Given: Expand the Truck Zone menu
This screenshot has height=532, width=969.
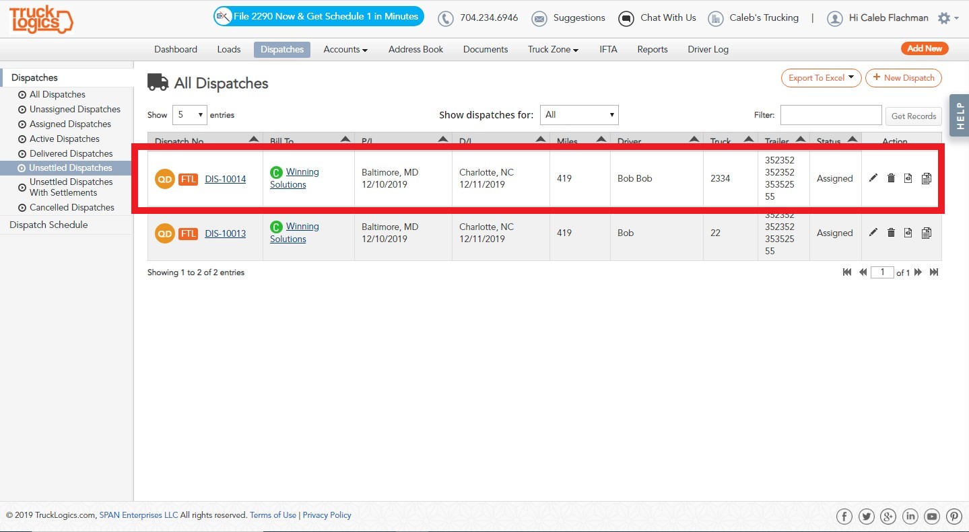Looking at the screenshot, I should coord(554,49).
